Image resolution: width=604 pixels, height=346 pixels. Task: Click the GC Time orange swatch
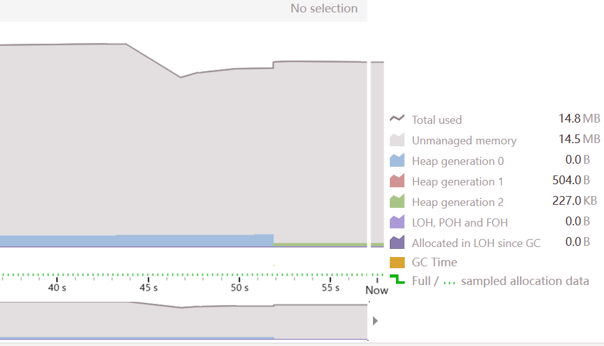click(397, 262)
